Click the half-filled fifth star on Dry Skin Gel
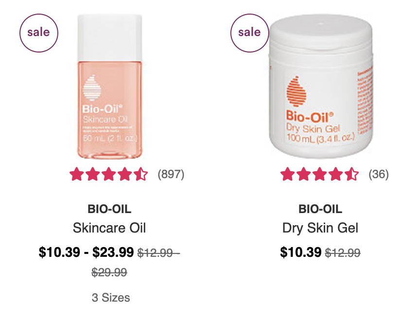The image size is (417, 322). coord(351,174)
